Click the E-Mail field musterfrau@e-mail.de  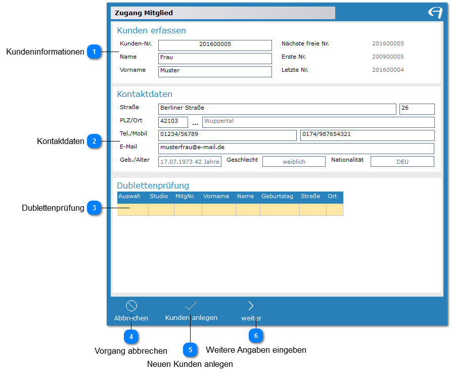coord(296,149)
